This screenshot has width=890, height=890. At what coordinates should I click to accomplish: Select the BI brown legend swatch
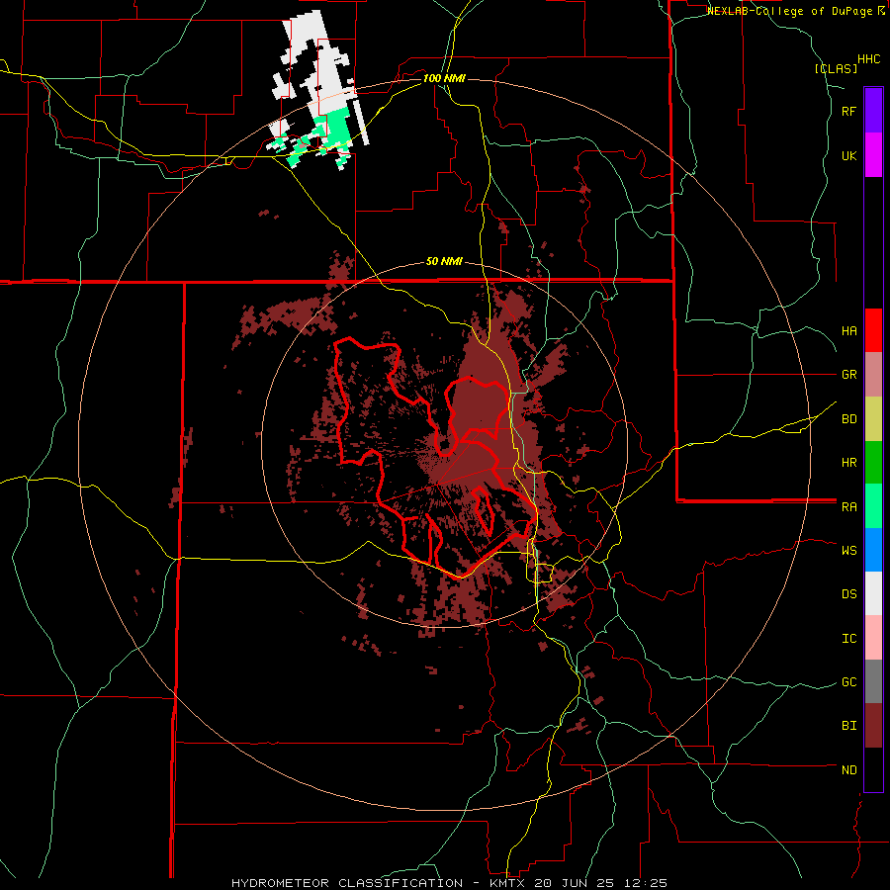click(x=873, y=726)
